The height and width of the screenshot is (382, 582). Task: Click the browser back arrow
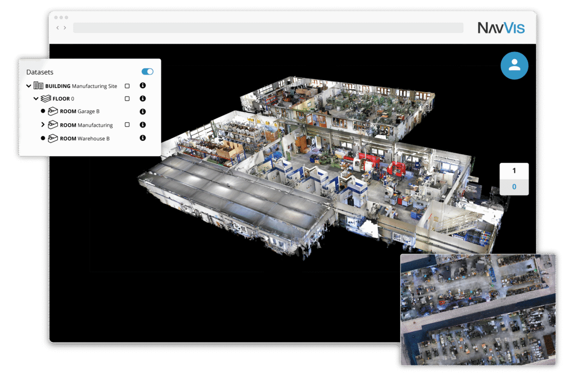(58, 28)
